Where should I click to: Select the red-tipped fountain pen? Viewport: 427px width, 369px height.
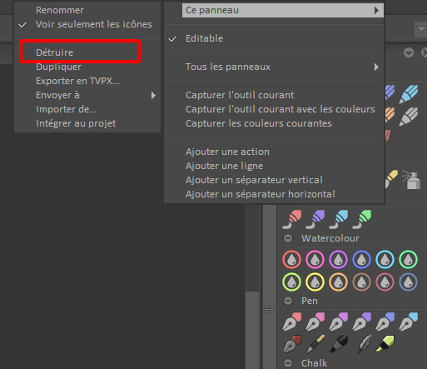292,322
